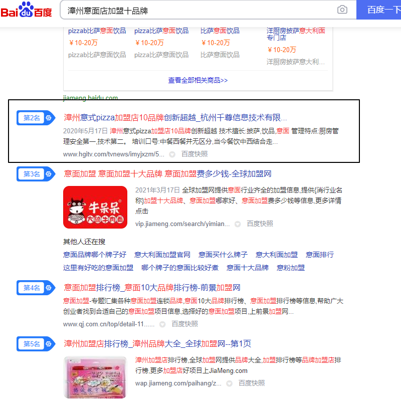Click related search 意面排行

coord(320,255)
